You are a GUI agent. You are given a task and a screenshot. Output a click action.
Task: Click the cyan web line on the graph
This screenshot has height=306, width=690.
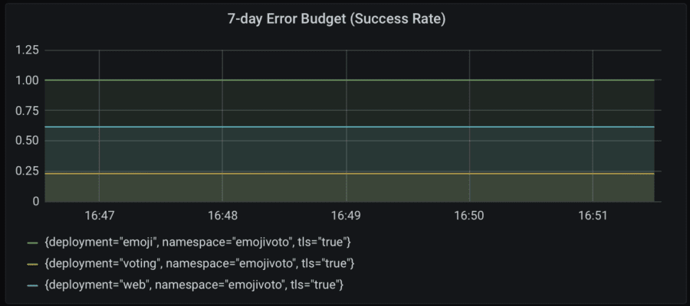[350, 127]
